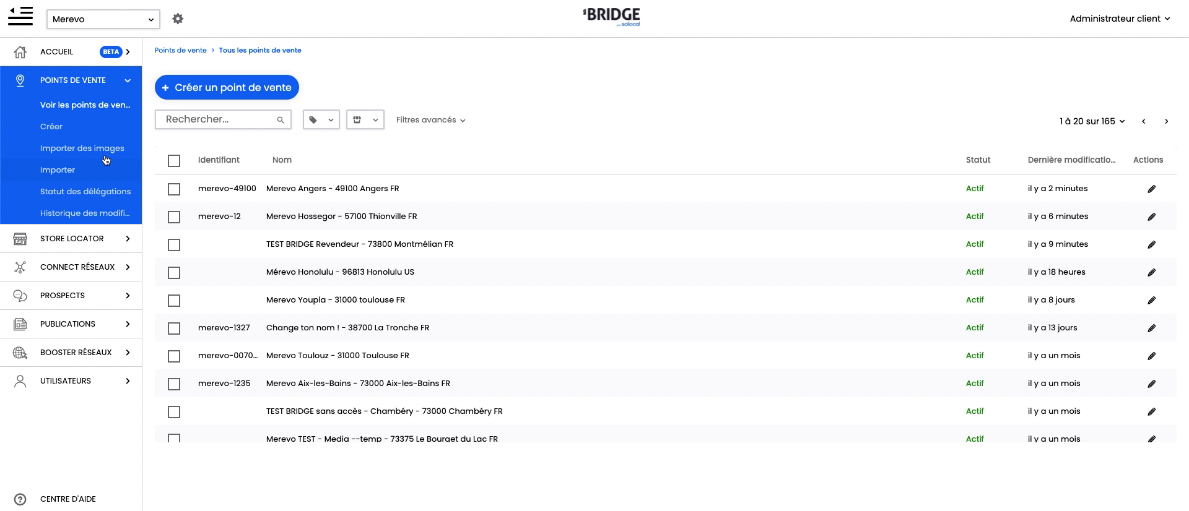Follow the Points de vente breadcrumb link

click(180, 51)
